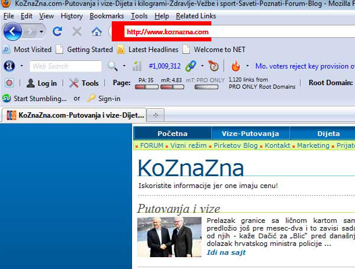The width and height of the screenshot is (355, 269).
Task: Open the Tools menu
Action: click(139, 16)
